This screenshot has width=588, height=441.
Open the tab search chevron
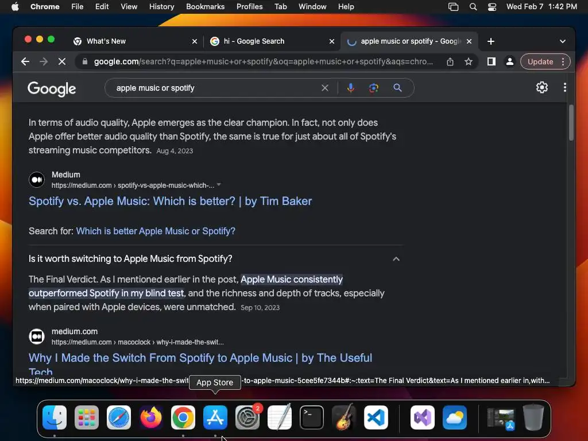coord(563,41)
